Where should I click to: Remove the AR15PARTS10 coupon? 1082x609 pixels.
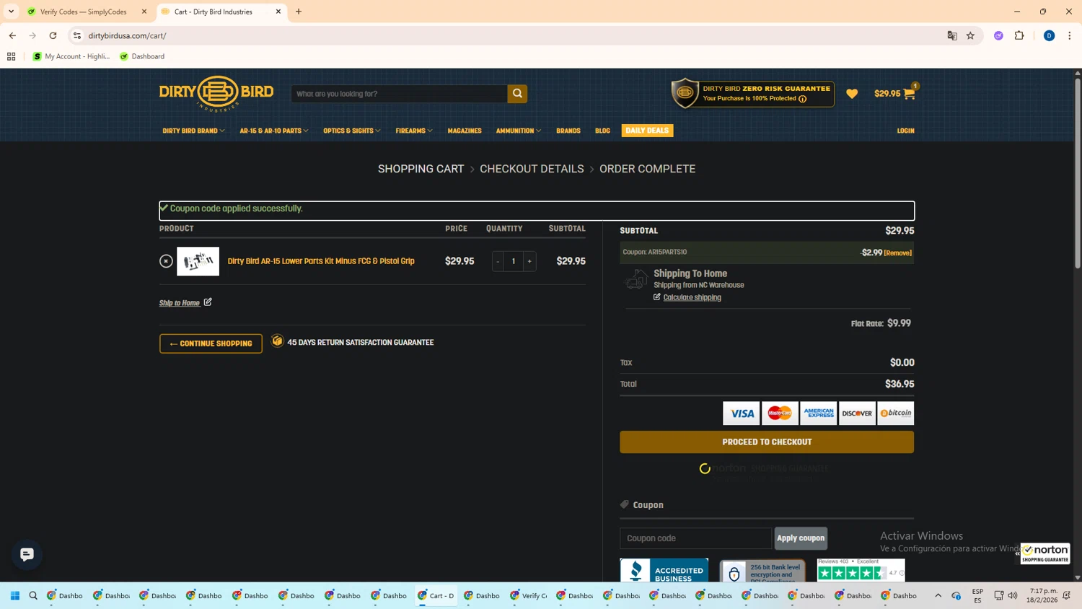898,253
